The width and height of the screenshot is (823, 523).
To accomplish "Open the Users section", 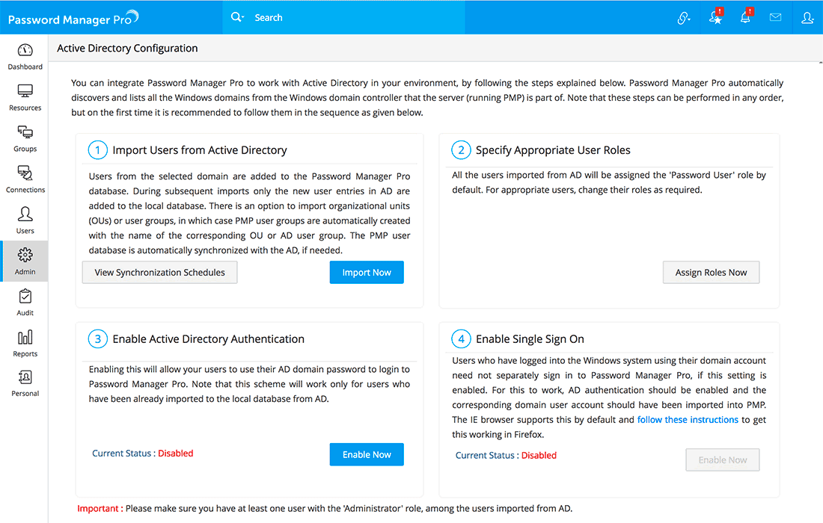I will coord(25,215).
